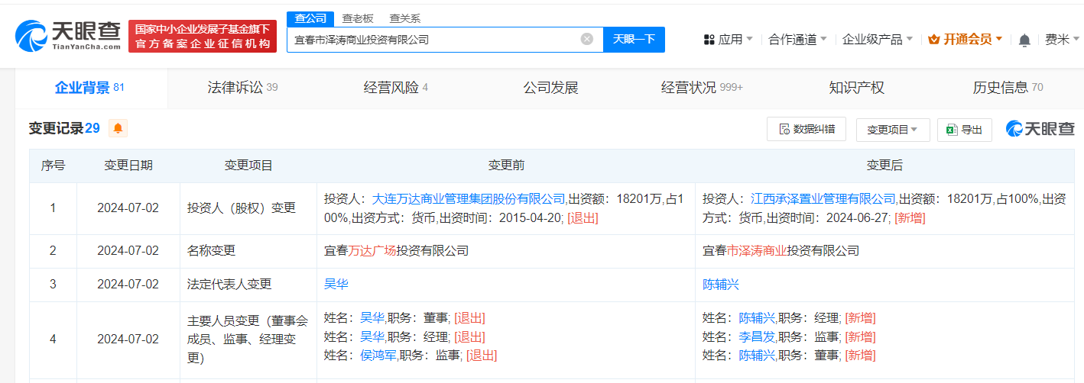Switch to the 法律诉讼 tab
This screenshot has width=1084, height=383.
coord(242,88)
